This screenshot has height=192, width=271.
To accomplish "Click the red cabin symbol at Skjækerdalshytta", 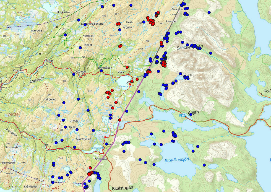I will [90, 22].
